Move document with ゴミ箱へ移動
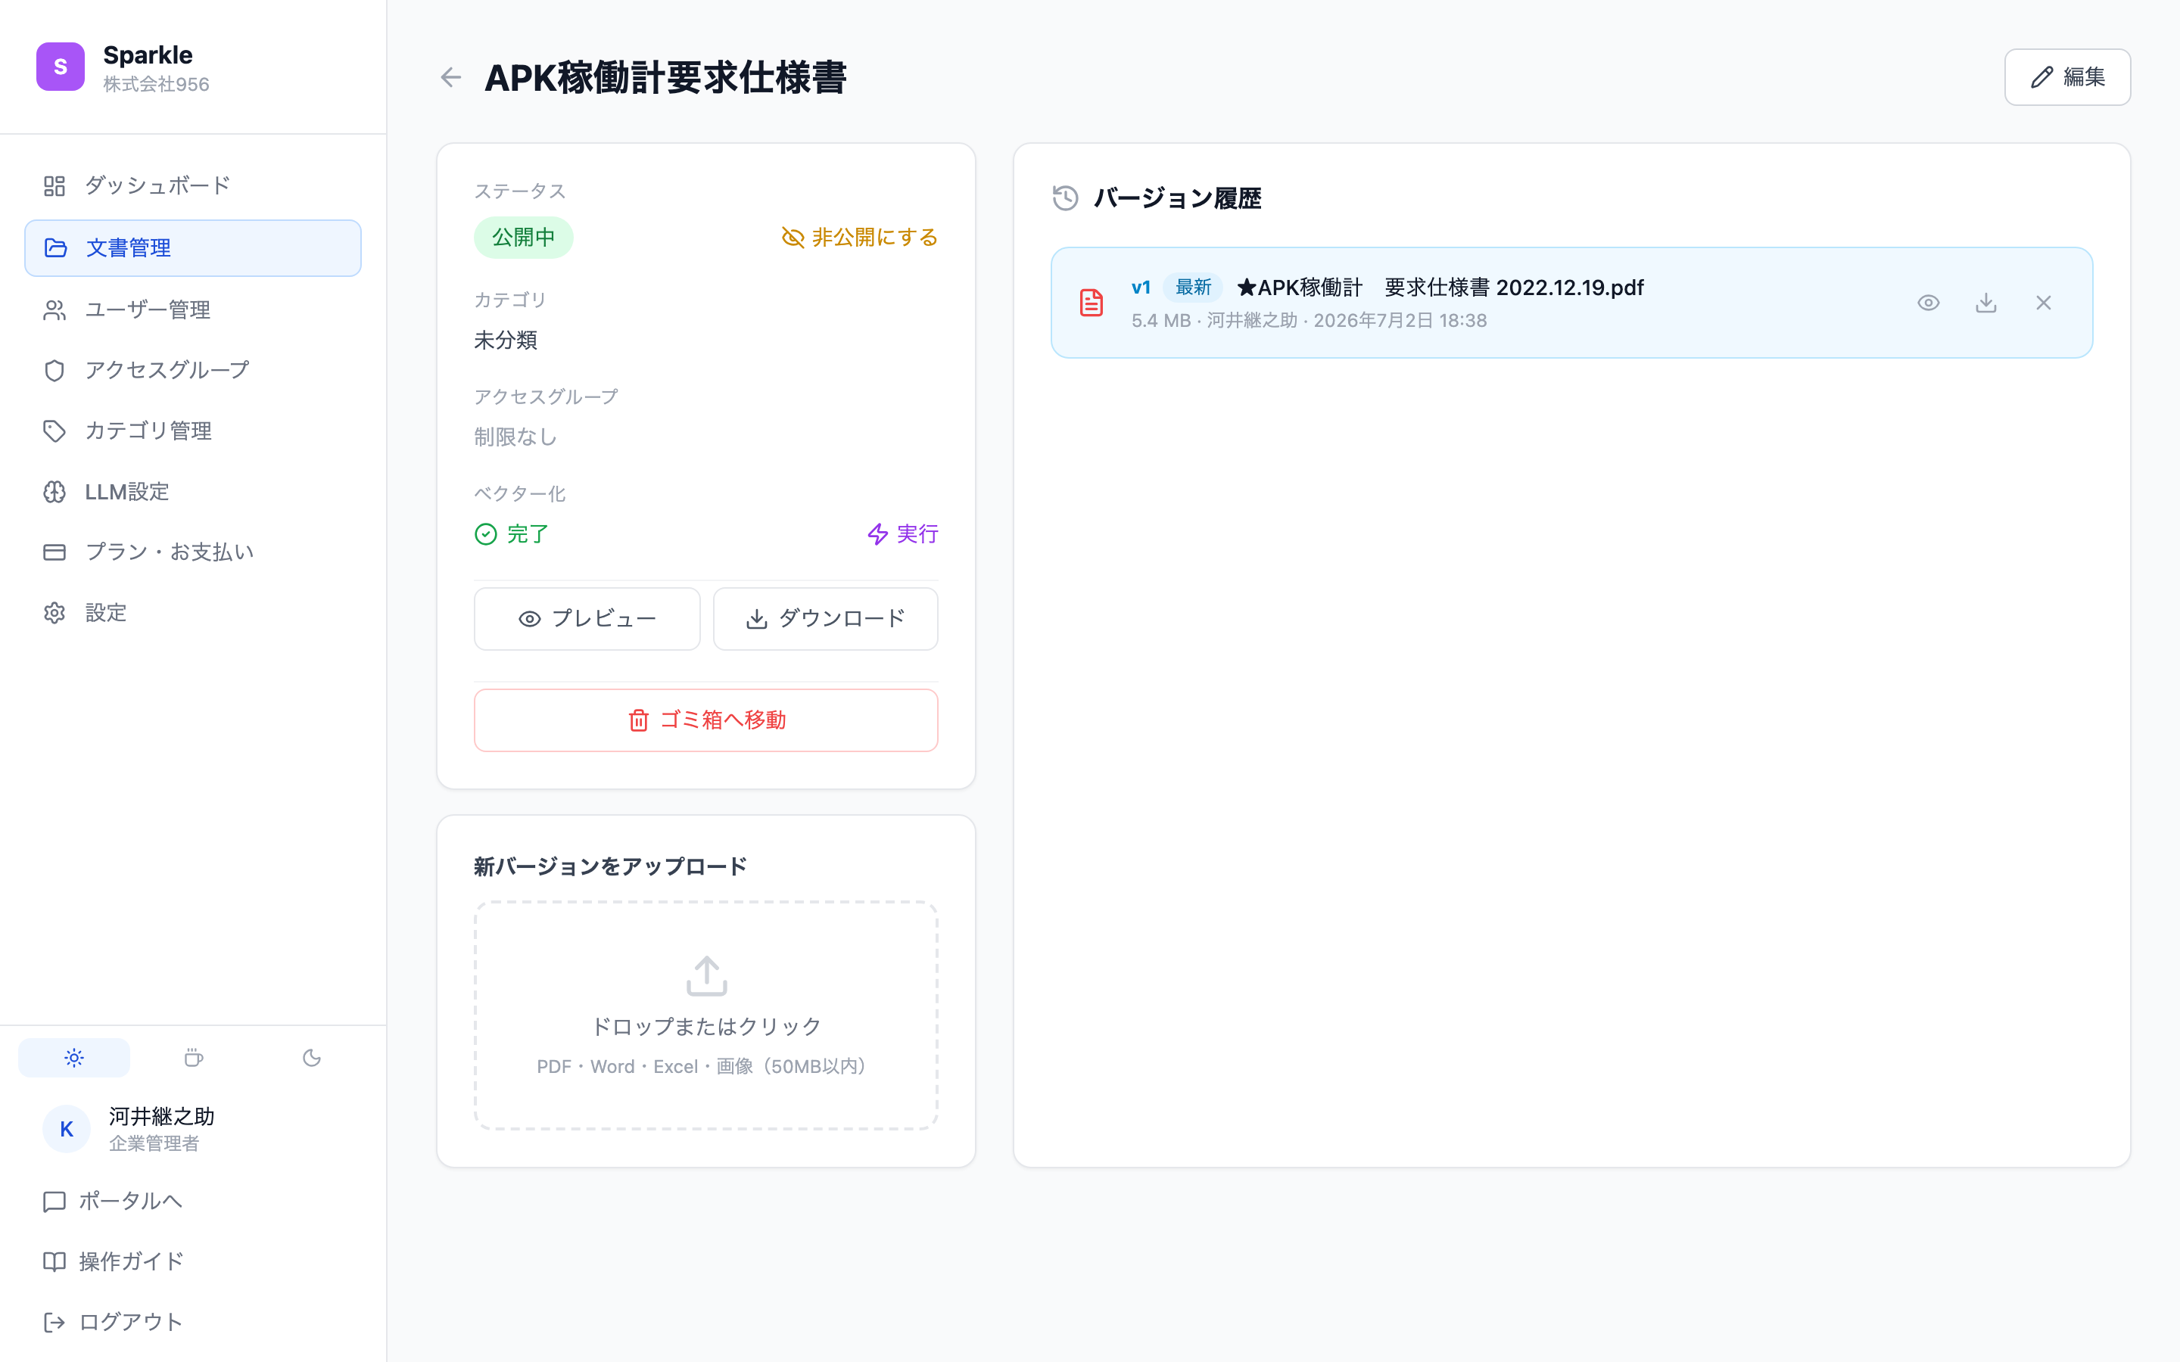Screen dimensions: 2180x1362 [x=706, y=720]
